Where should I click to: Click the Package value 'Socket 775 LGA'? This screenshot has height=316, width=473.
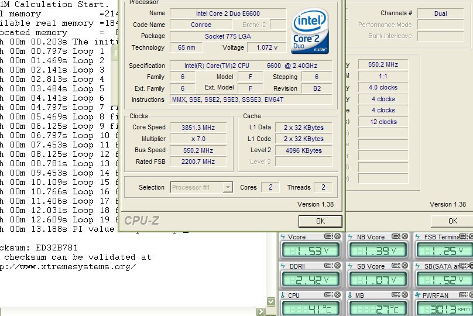point(228,36)
